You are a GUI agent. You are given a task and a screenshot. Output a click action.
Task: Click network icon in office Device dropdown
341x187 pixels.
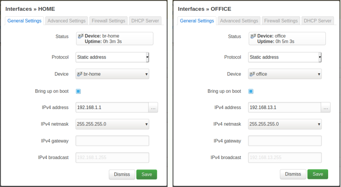coord(252,74)
